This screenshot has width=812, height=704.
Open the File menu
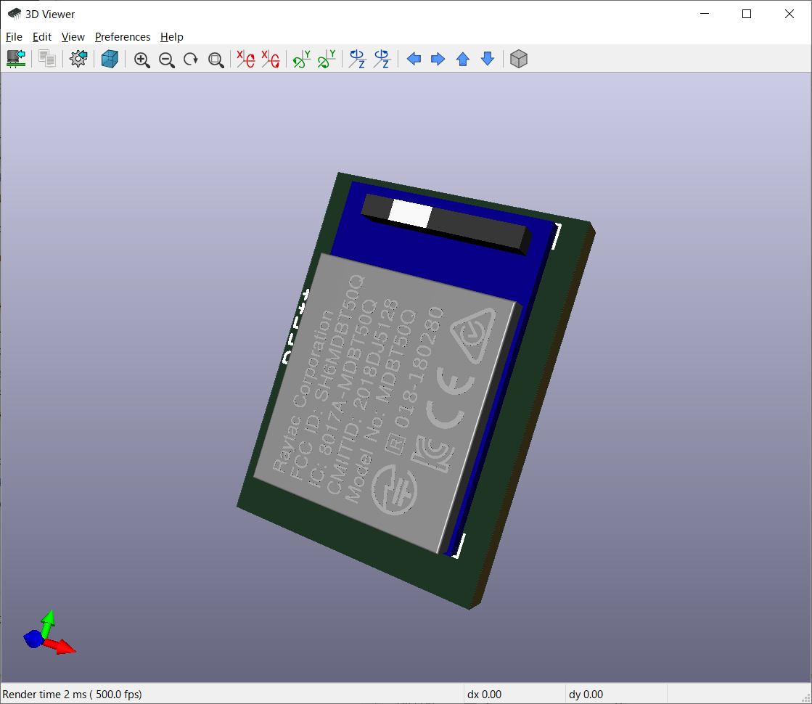coord(14,37)
